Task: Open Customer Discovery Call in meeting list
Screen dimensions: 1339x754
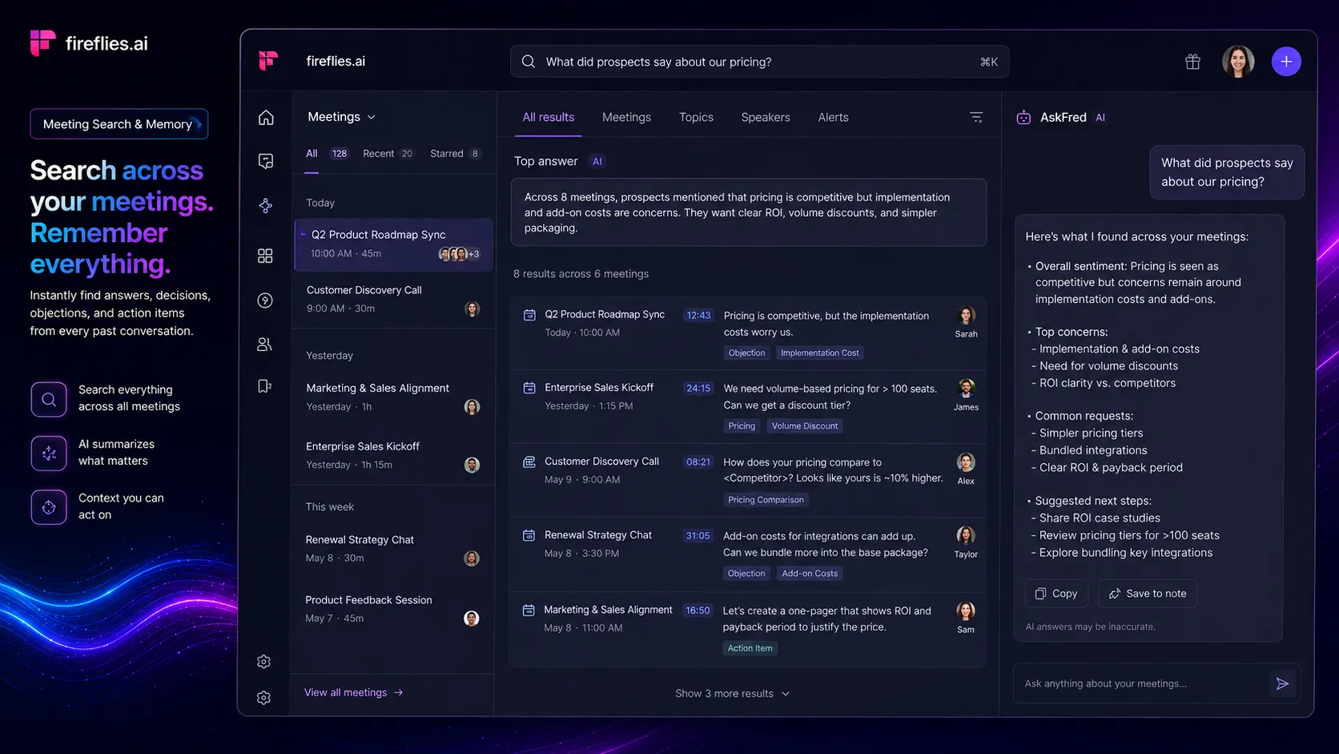Action: [x=392, y=299]
